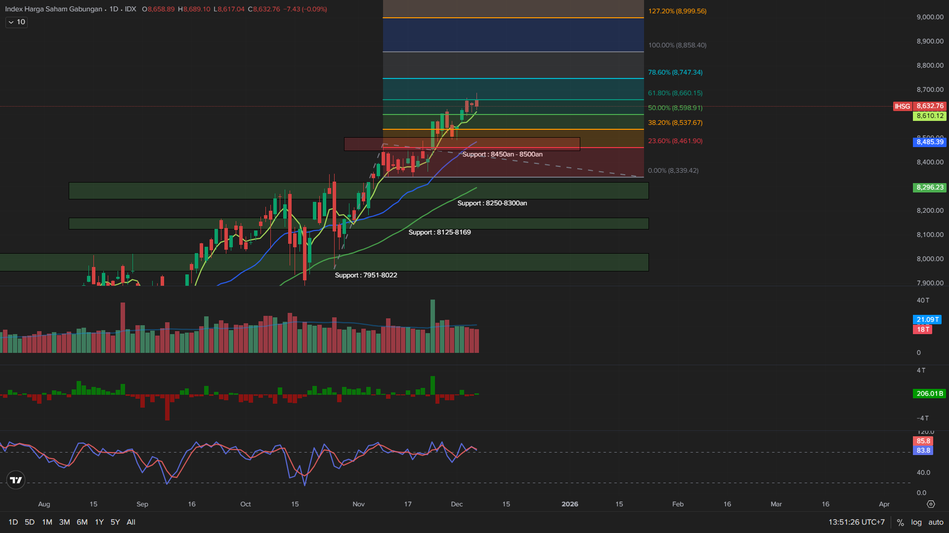Select the 5D time range
Screen dimensions: 949x533
coord(30,522)
